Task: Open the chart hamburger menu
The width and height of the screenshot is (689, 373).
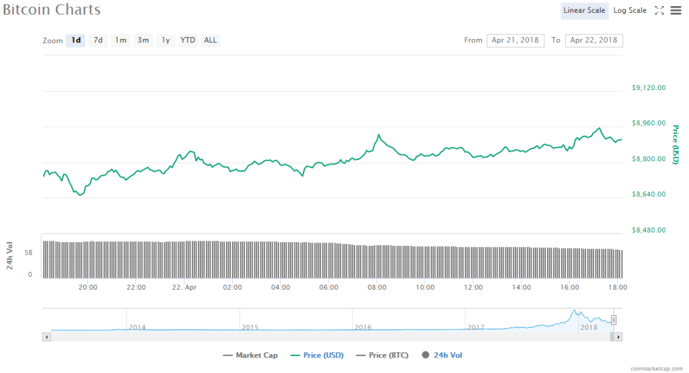Action: click(x=675, y=11)
